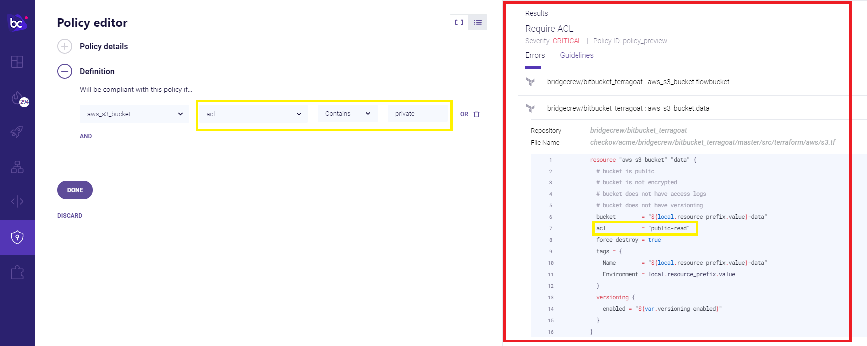
Task: Open the rocket icon in sidebar
Action: 17,132
